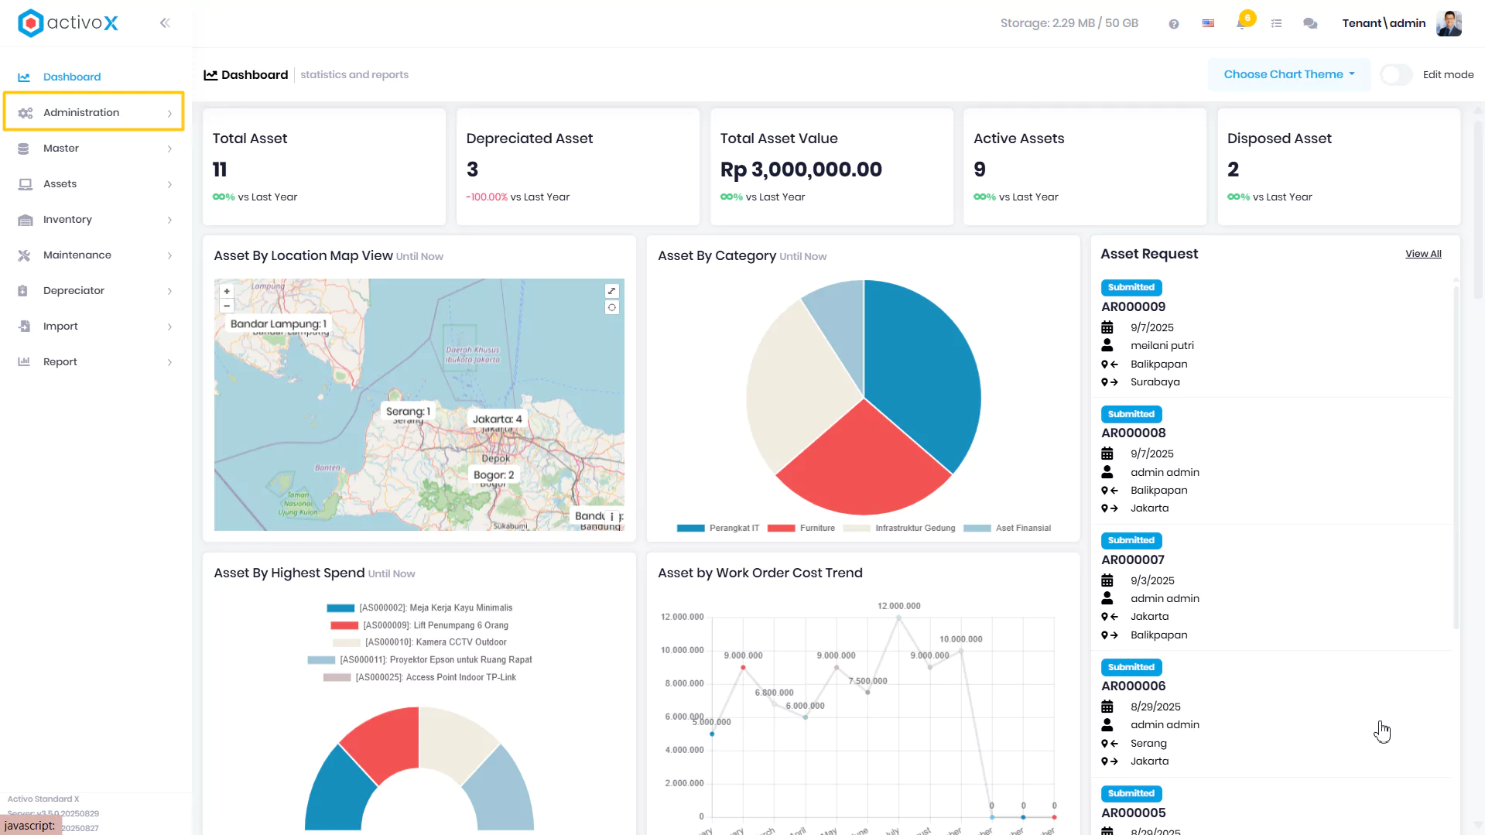Click the Depreciator clipboard icon
The height and width of the screenshot is (835, 1485).
(22, 291)
